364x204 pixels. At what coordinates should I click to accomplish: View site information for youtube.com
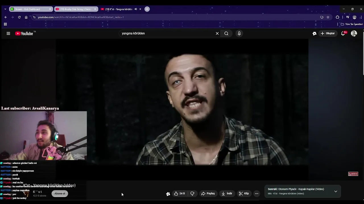click(34, 17)
